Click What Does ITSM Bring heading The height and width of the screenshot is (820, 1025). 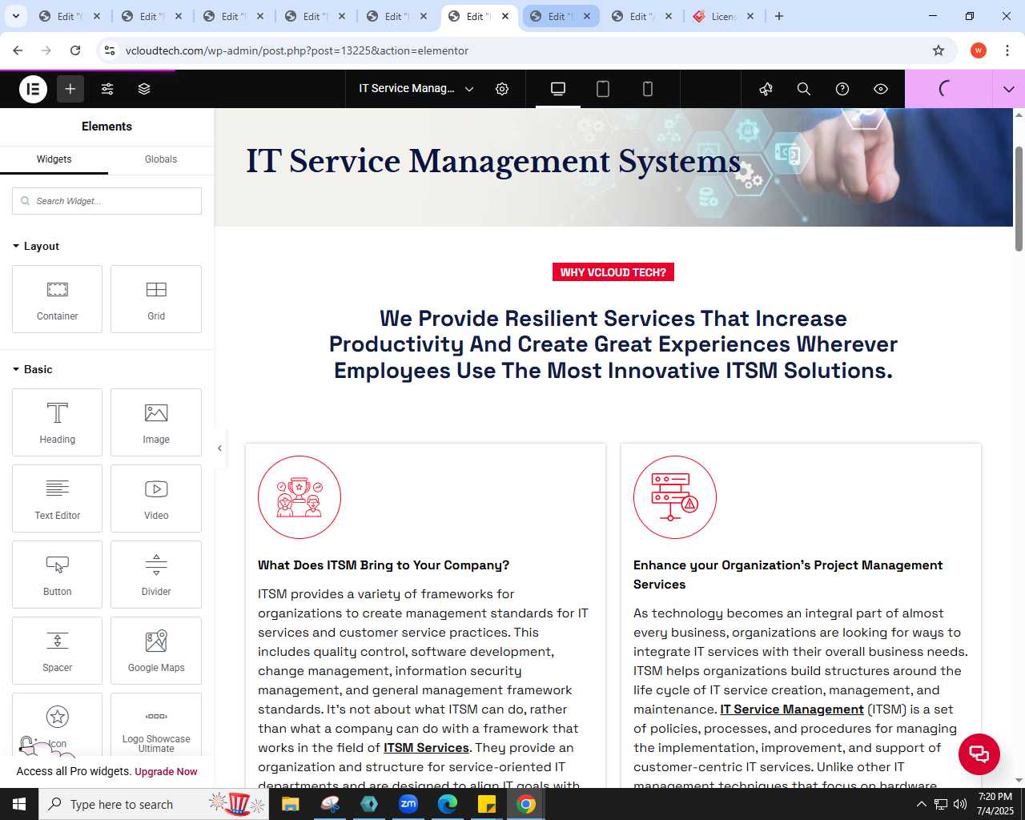(x=384, y=565)
